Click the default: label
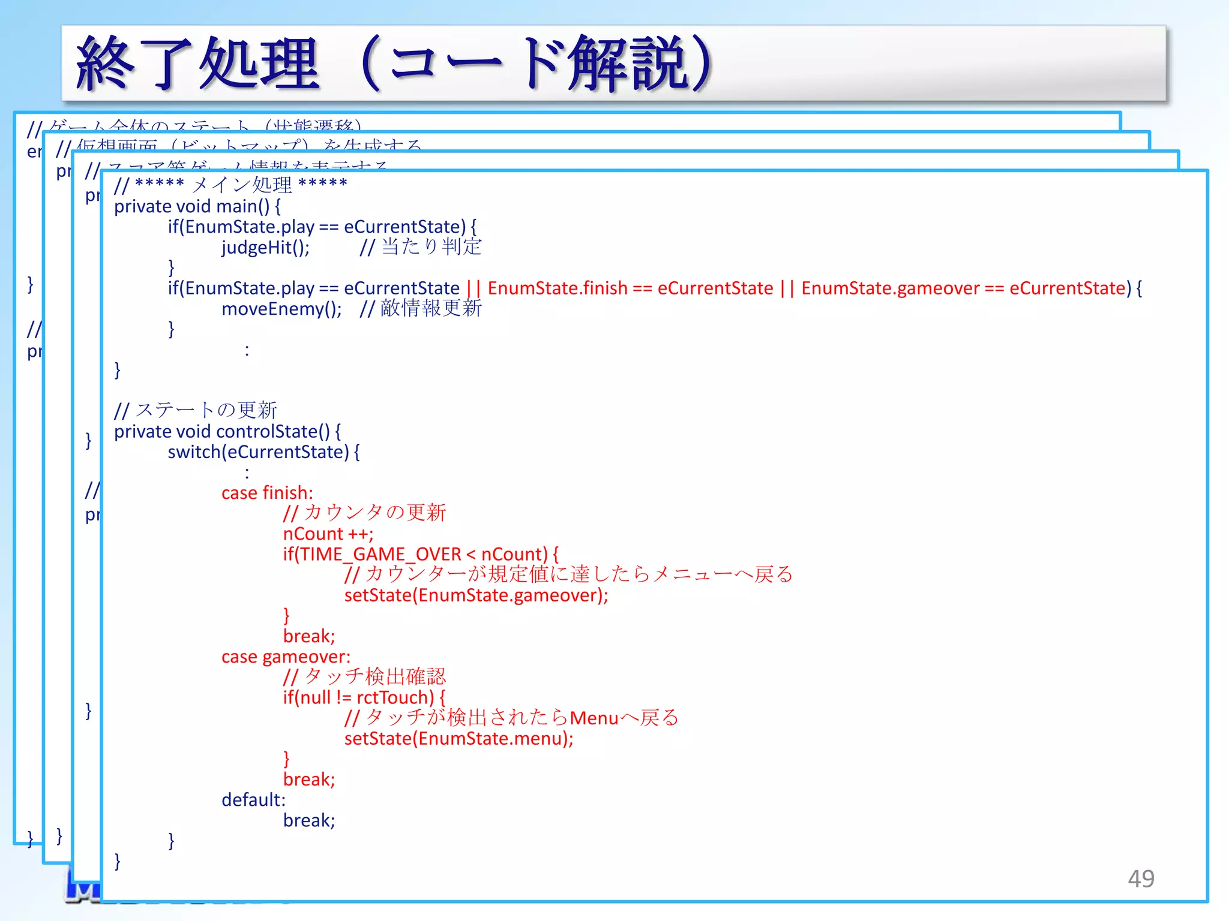This screenshot has height=921, width=1229. point(253,800)
